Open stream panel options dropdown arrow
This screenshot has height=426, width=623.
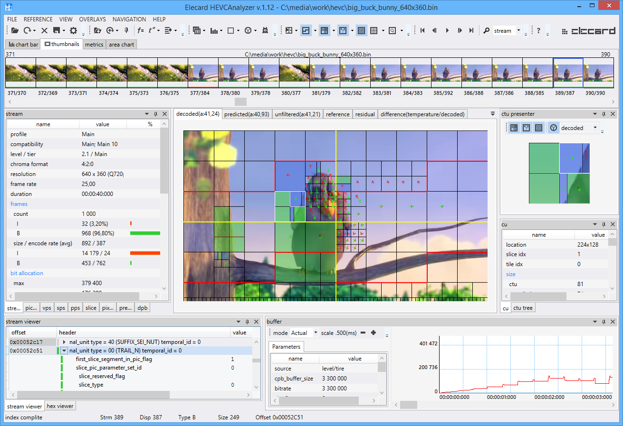[146, 114]
